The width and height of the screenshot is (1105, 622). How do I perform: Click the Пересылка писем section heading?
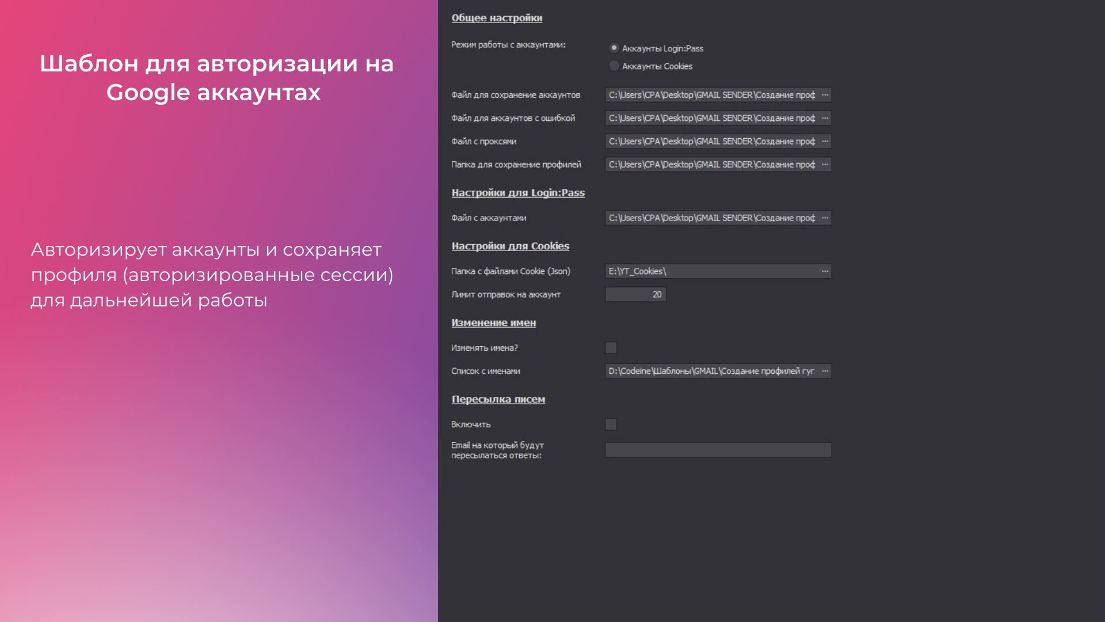498,399
